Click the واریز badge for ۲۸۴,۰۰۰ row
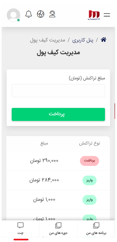 [x=90, y=180]
